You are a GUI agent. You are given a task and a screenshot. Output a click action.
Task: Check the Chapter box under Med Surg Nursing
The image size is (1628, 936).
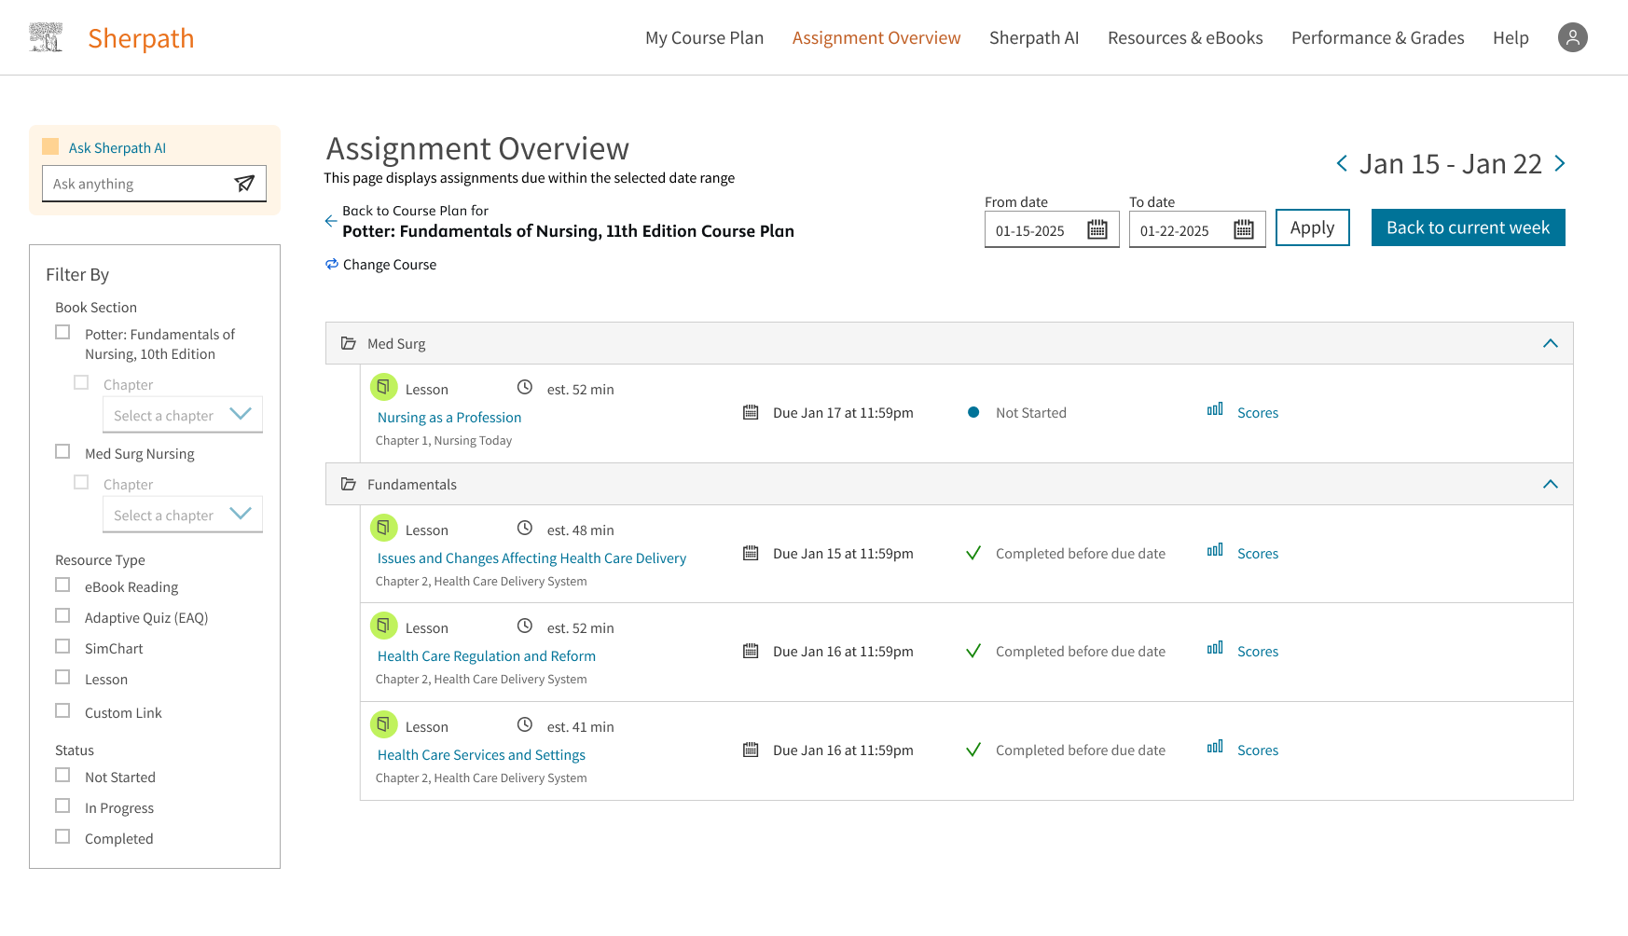tap(81, 482)
